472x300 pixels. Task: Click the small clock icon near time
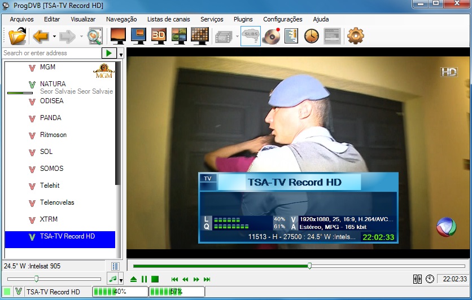coord(430,279)
